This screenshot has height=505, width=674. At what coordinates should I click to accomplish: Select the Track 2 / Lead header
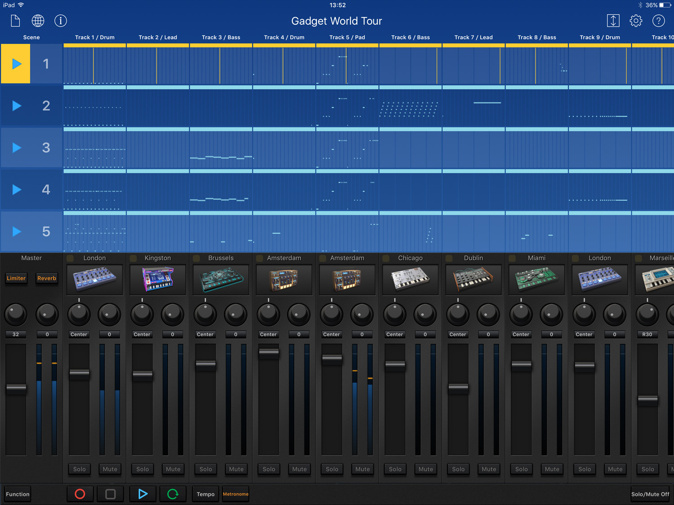pos(158,37)
